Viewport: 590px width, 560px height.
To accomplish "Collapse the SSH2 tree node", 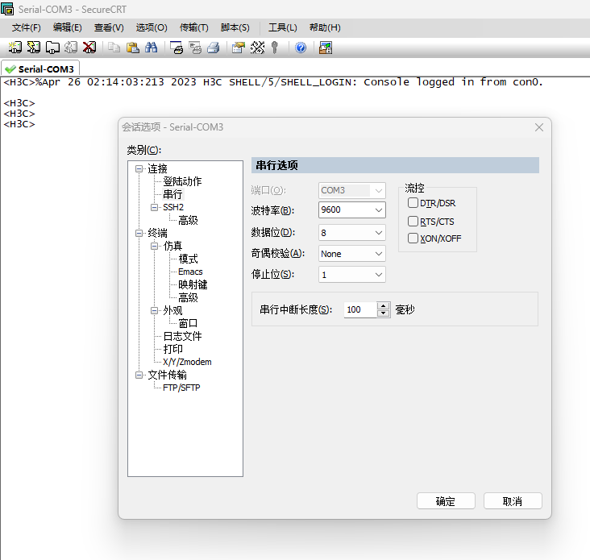I will pos(154,207).
